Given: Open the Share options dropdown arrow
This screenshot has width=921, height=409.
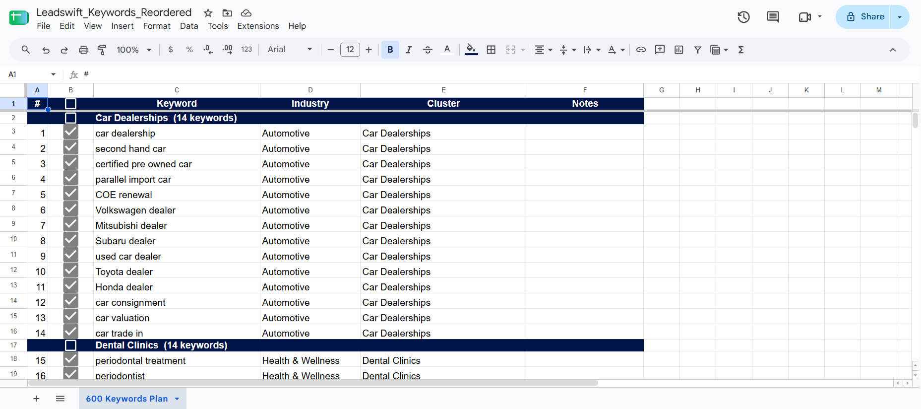Looking at the screenshot, I should coord(900,17).
